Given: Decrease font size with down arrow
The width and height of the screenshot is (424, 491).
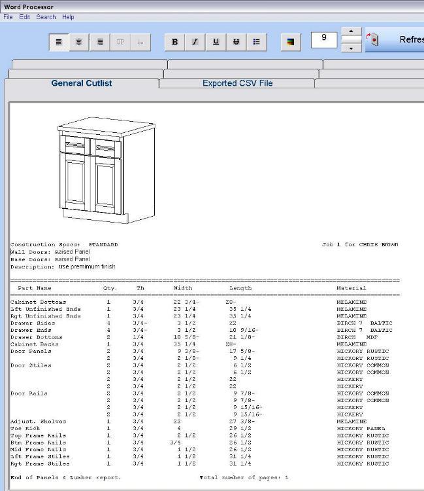Looking at the screenshot, I should [351, 48].
